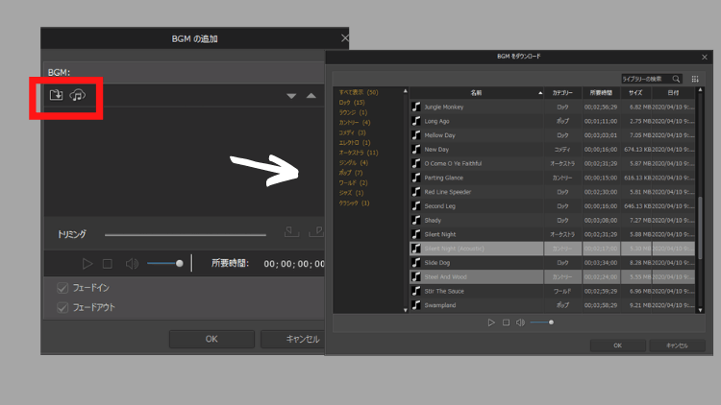Click the import music file icon
Image resolution: width=721 pixels, height=405 pixels.
click(57, 95)
